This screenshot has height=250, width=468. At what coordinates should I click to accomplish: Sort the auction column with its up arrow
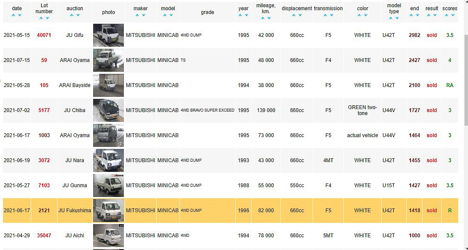[71, 15]
